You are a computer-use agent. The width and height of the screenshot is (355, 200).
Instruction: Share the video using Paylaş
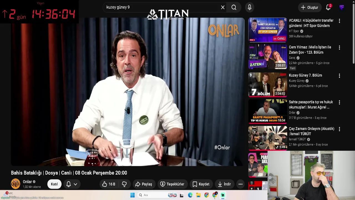pyautogui.click(x=144, y=184)
